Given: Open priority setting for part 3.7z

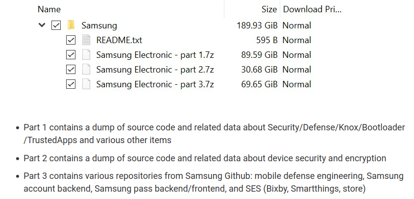Looking at the screenshot, I should 297,84.
